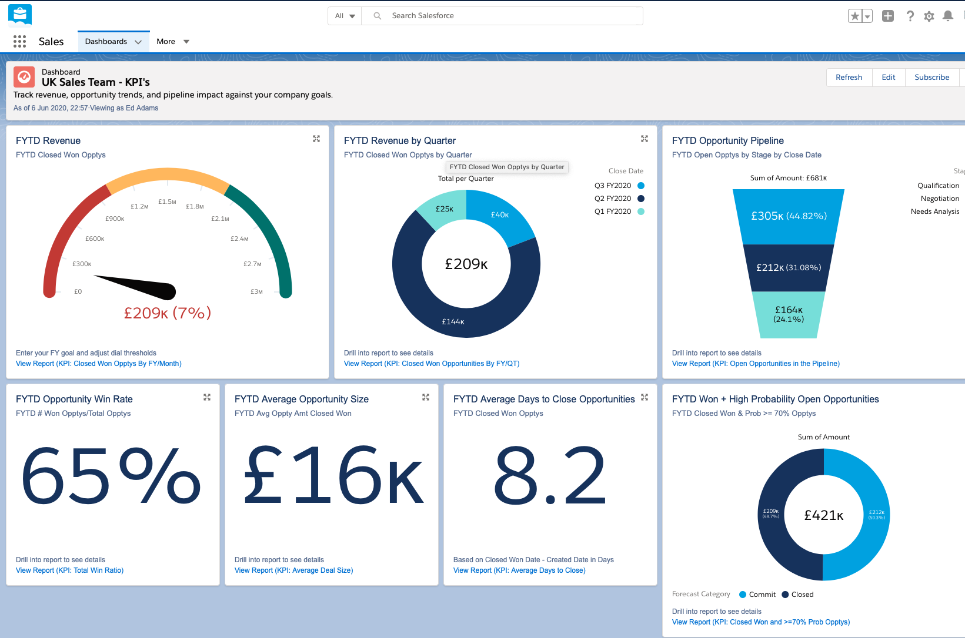This screenshot has height=638, width=965.
Task: Expand the More navigation menu
Action: tap(173, 41)
